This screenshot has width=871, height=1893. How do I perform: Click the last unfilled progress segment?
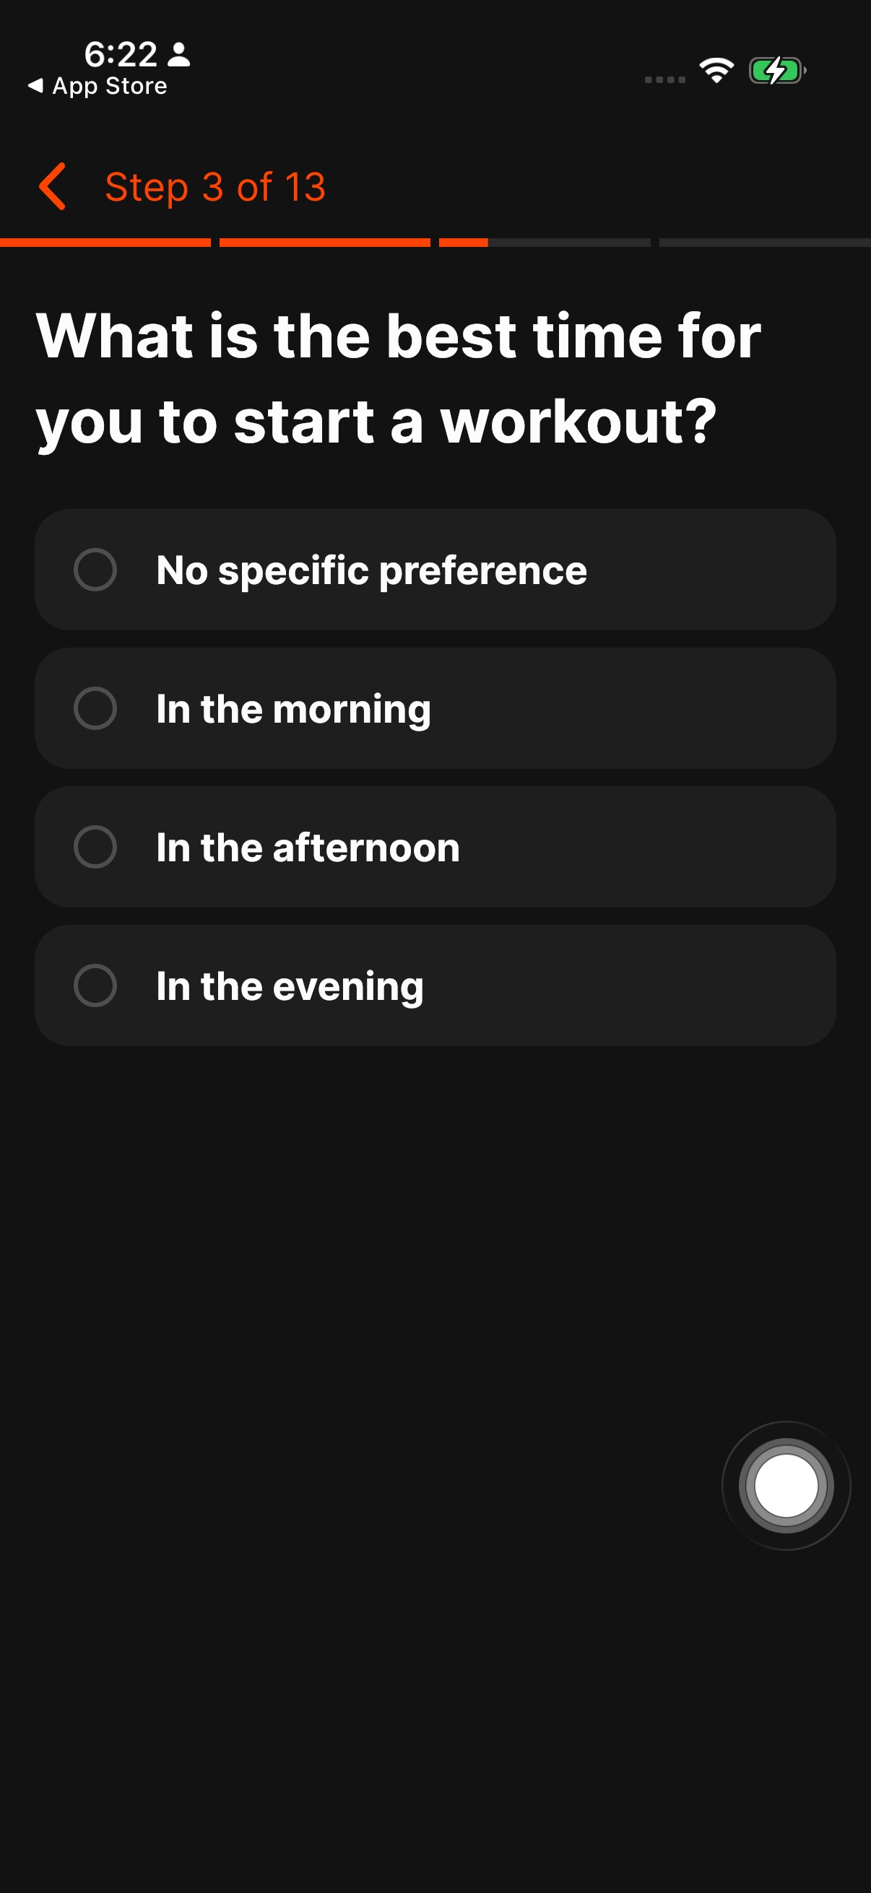tap(765, 243)
